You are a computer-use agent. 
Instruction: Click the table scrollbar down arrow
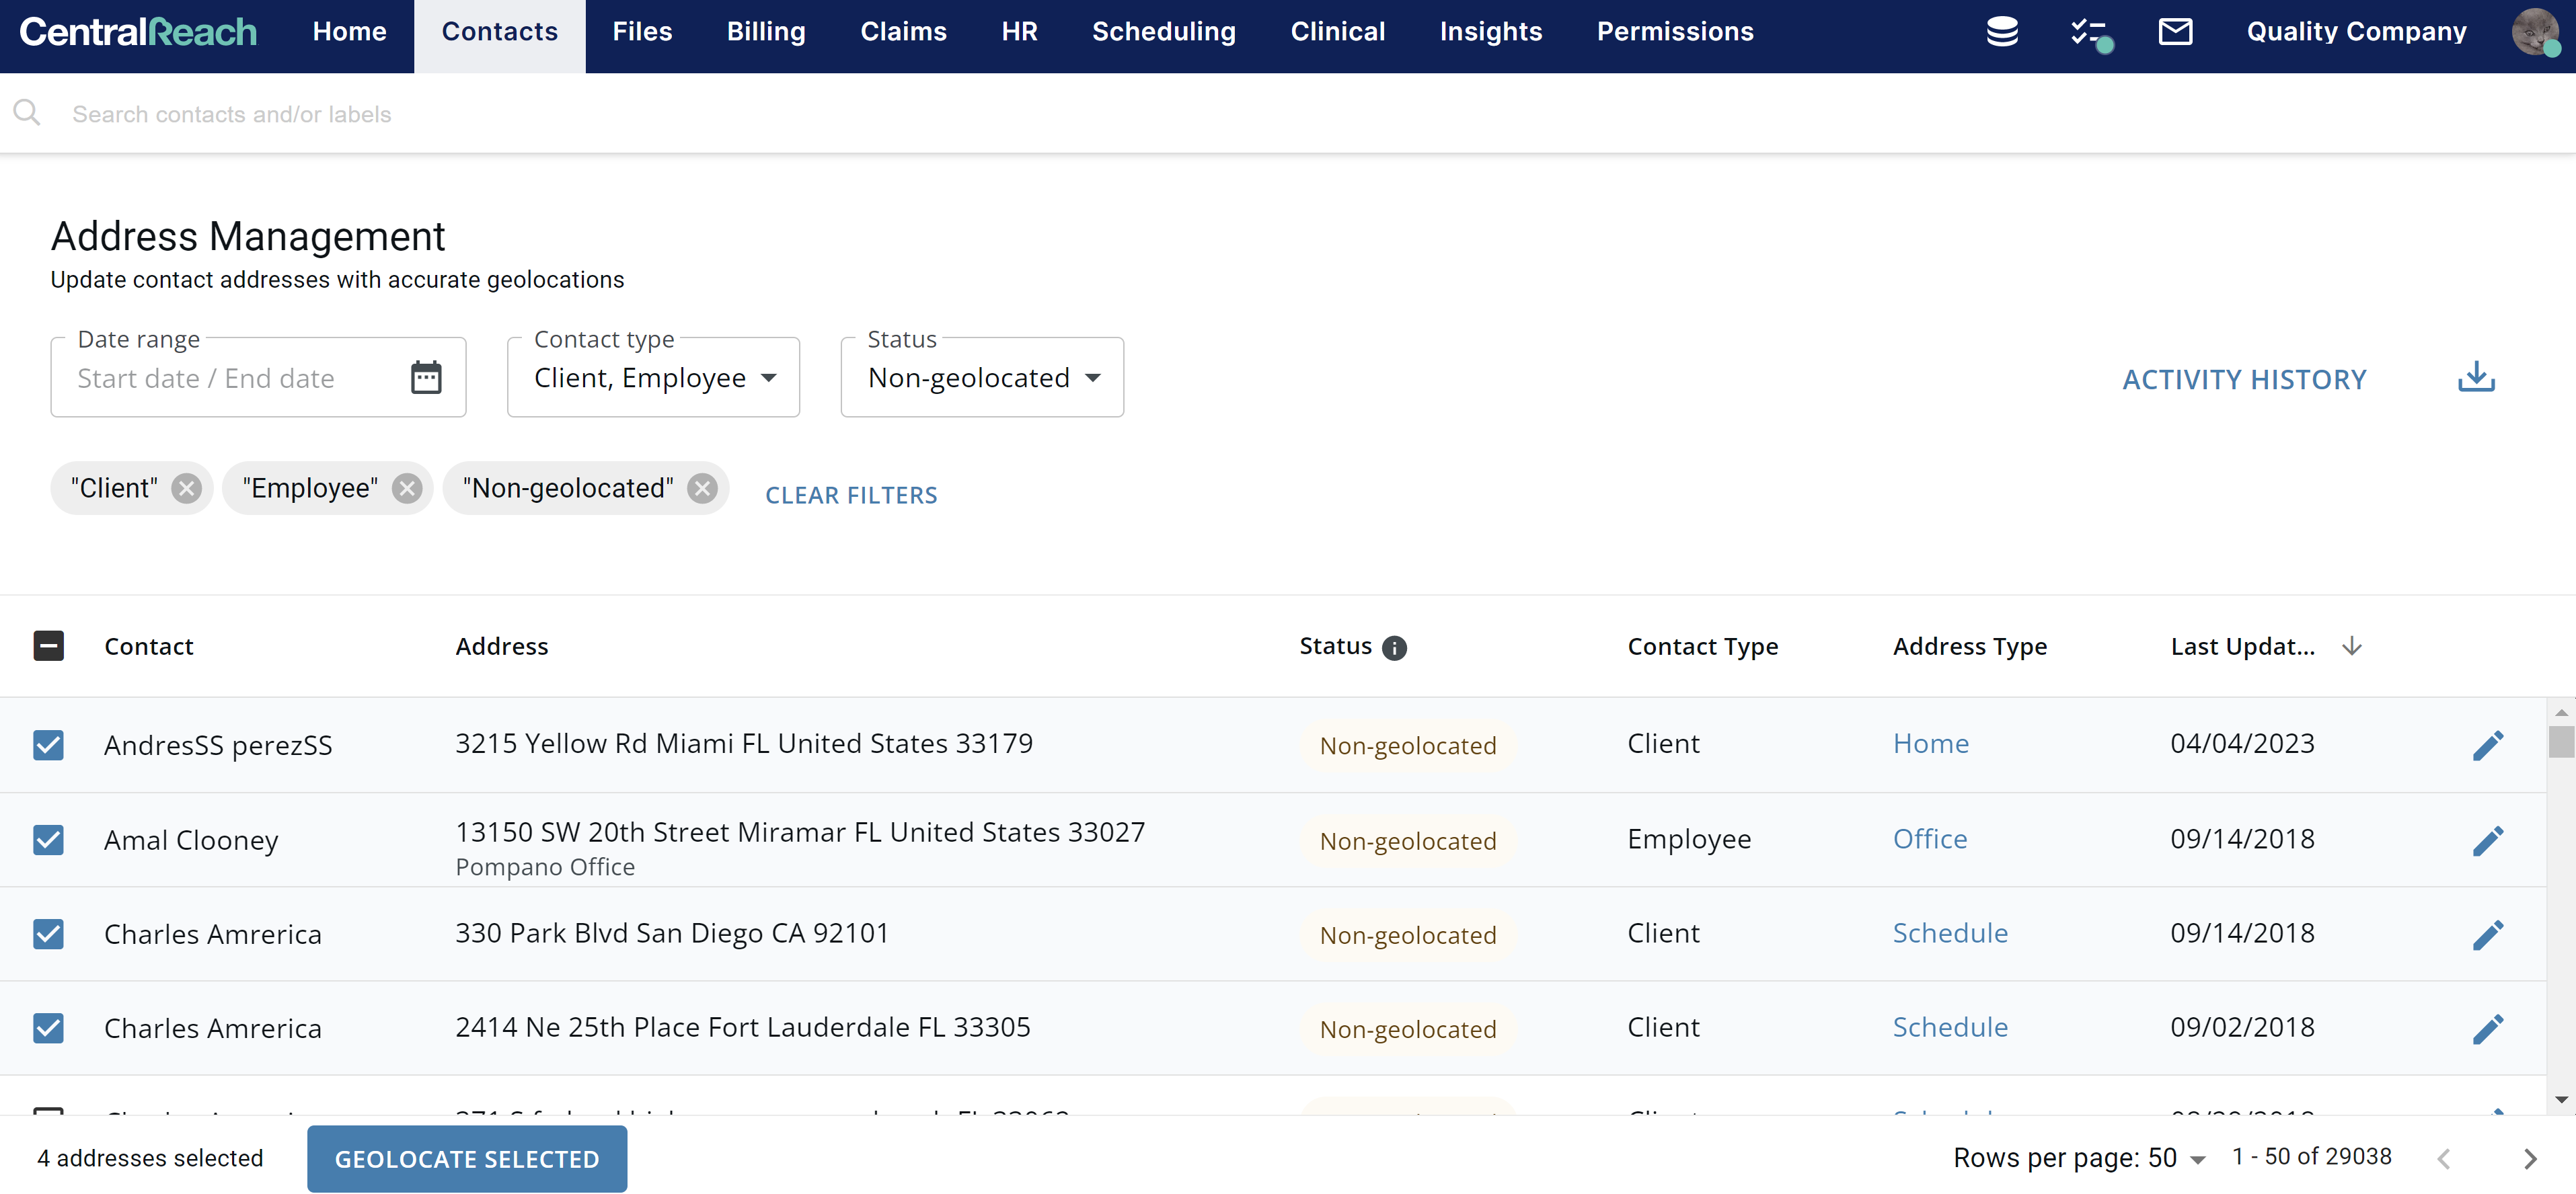point(2560,1099)
